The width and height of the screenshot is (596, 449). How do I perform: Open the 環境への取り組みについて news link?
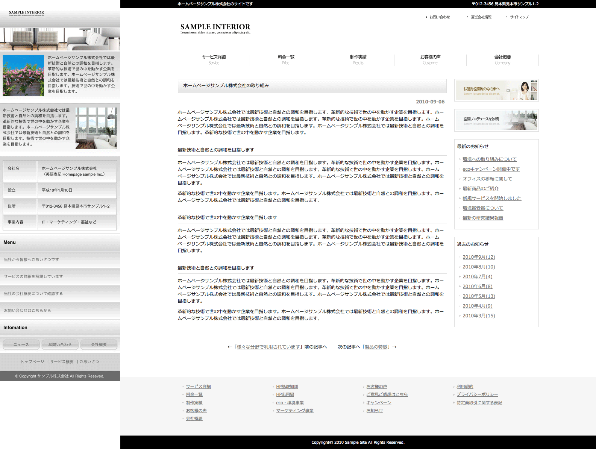490,159
